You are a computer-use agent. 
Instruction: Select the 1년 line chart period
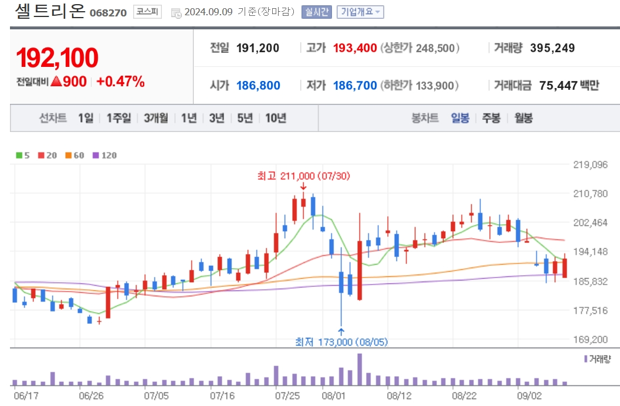coord(189,118)
